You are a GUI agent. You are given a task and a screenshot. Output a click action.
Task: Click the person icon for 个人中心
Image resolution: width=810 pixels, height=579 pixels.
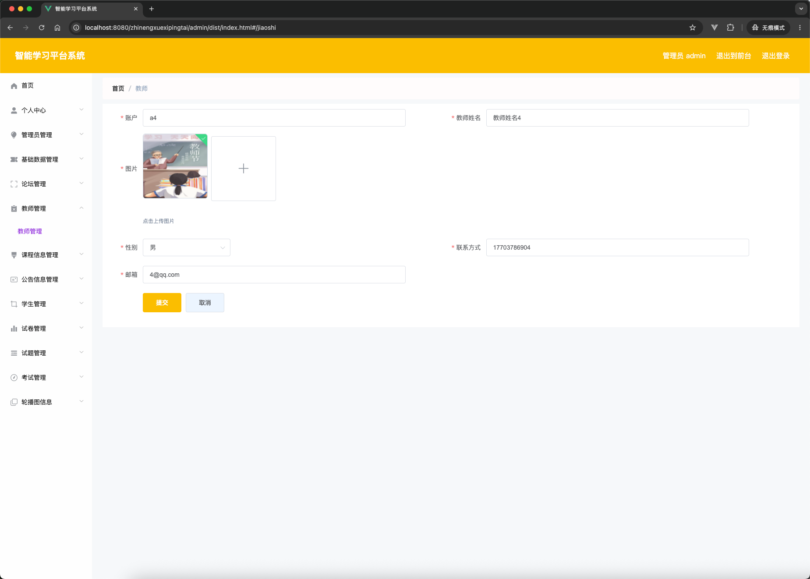tap(14, 110)
